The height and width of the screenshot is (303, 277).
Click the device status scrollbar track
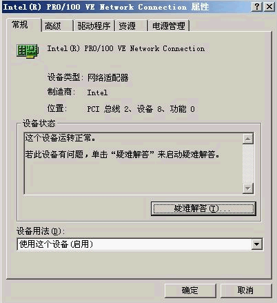point(248,164)
